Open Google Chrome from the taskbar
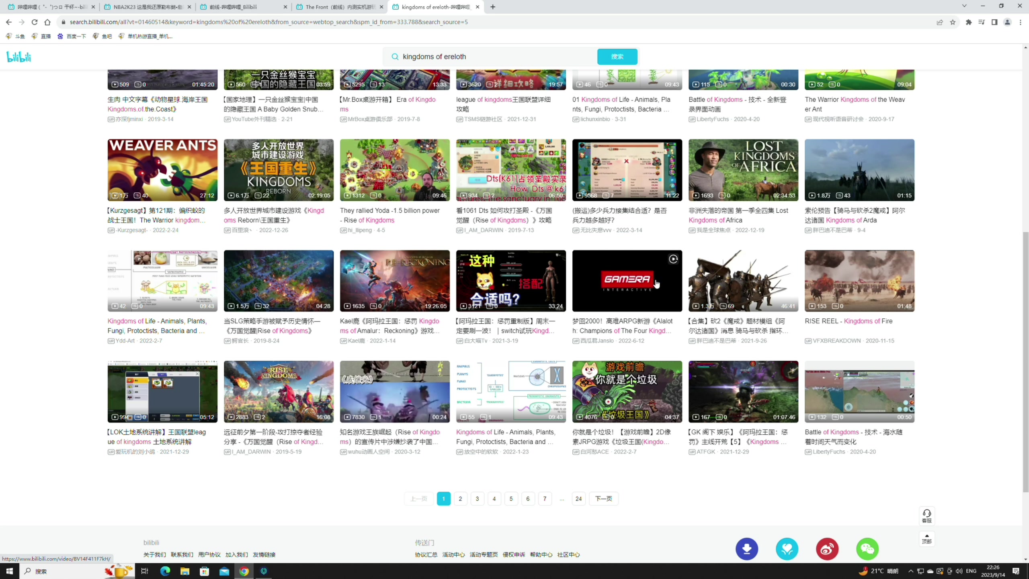Viewport: 1029px width, 579px height. point(244,571)
